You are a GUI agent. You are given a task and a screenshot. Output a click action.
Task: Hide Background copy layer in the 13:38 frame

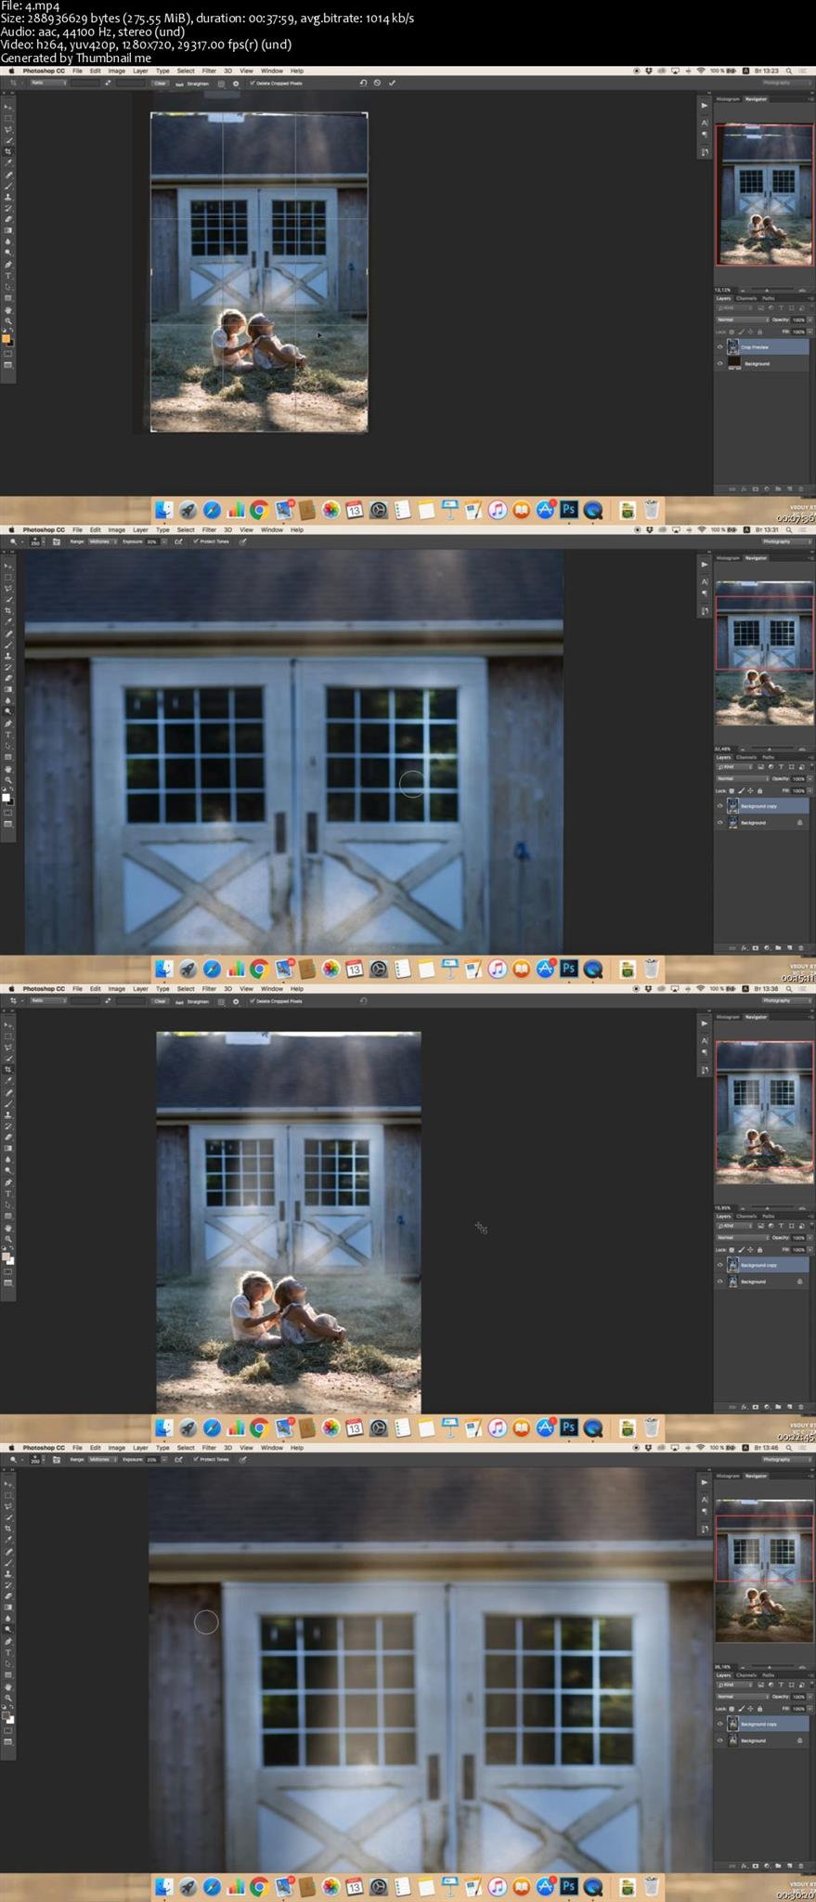pyautogui.click(x=719, y=1265)
